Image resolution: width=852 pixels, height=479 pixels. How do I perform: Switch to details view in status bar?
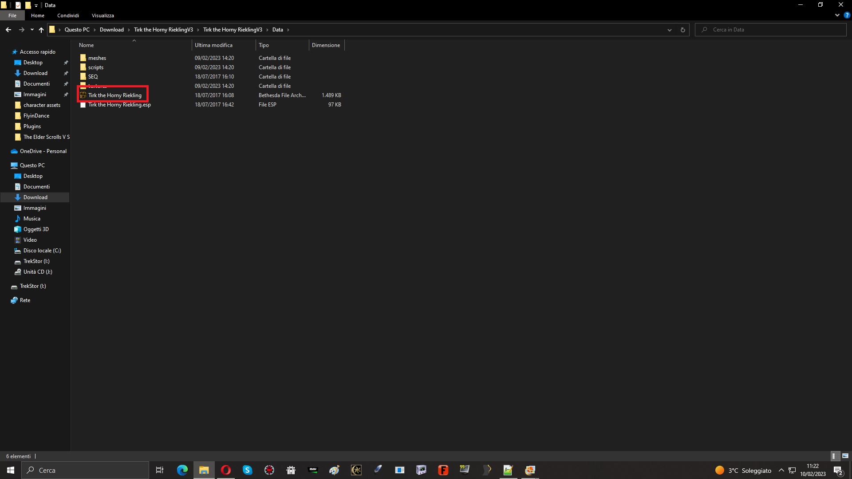coord(835,456)
